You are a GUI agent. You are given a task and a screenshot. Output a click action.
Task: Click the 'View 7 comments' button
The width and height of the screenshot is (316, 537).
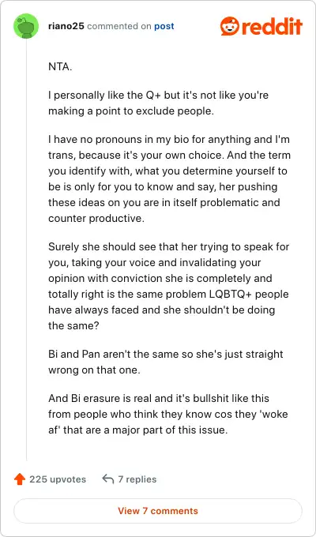158,511
